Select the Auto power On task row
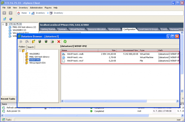Image resolution: width=185 pixels, height=122 pixels. tap(92, 111)
